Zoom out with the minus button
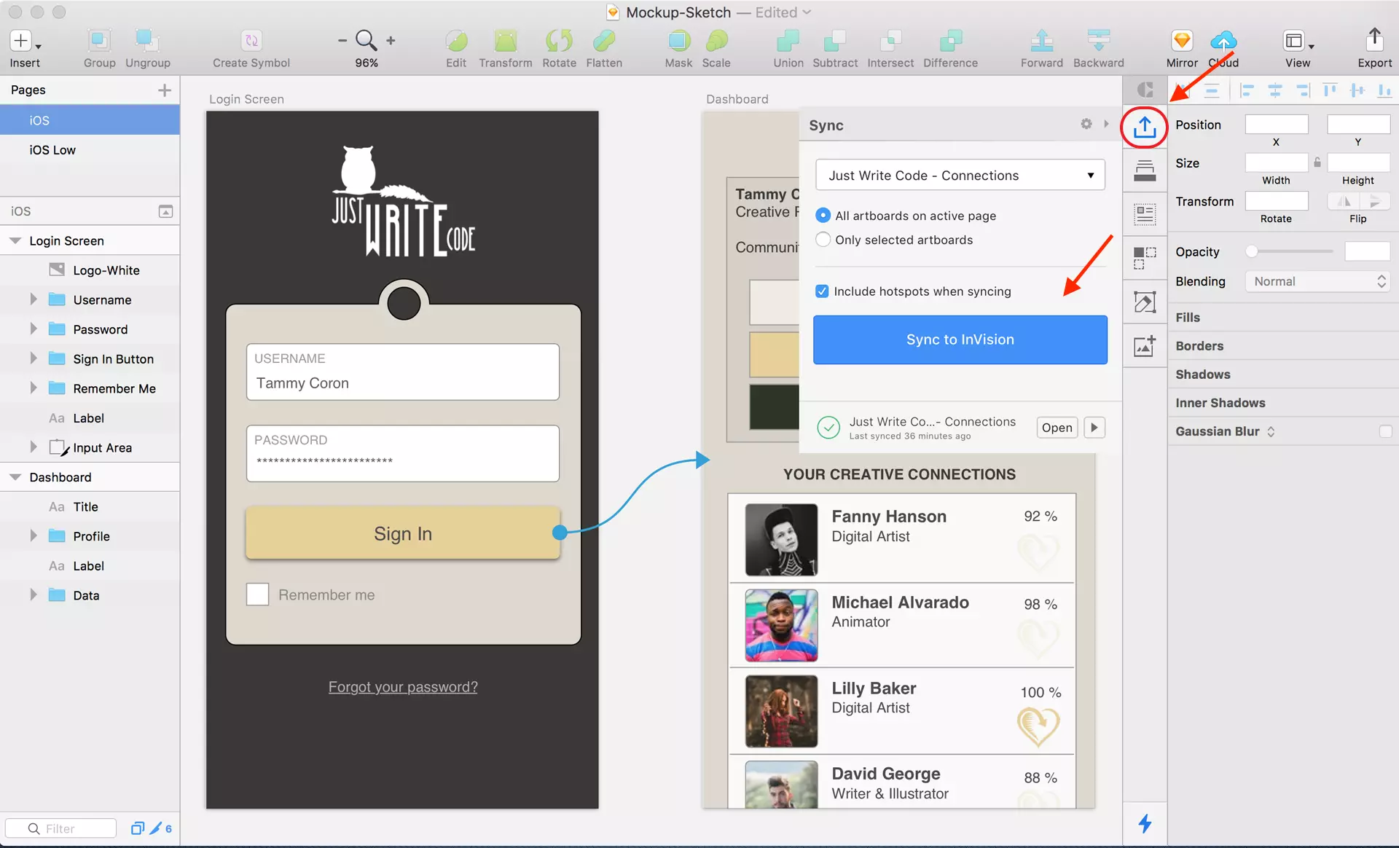Viewport: 1399px width, 848px height. pyautogui.click(x=342, y=41)
